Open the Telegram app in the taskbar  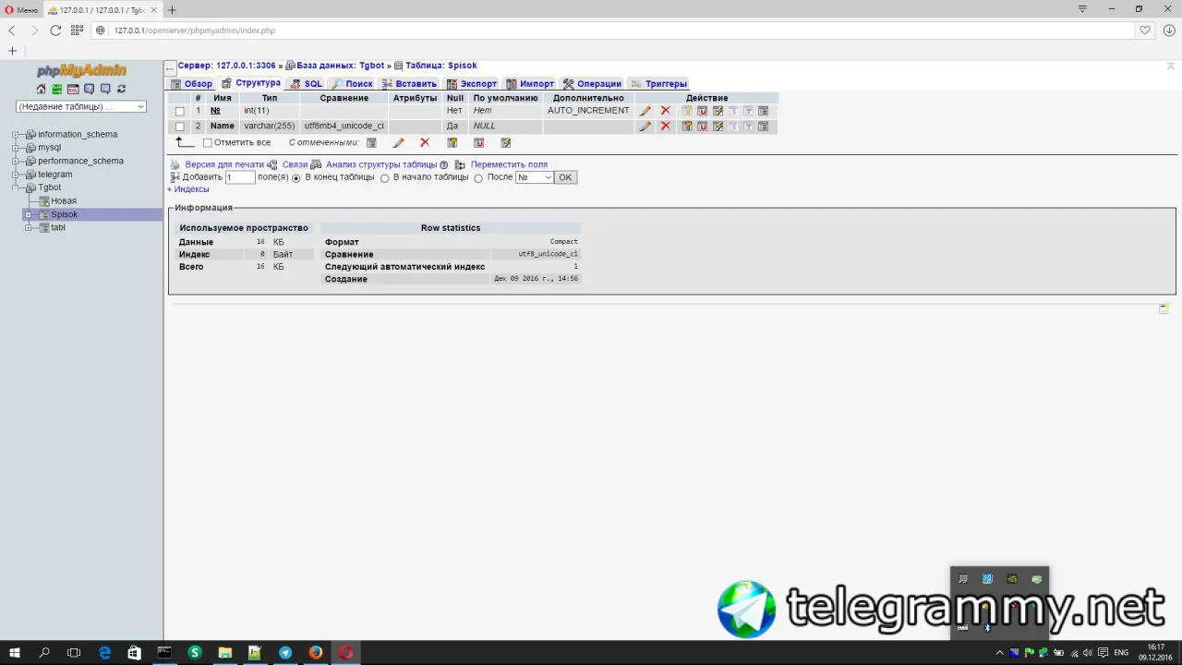(x=285, y=653)
